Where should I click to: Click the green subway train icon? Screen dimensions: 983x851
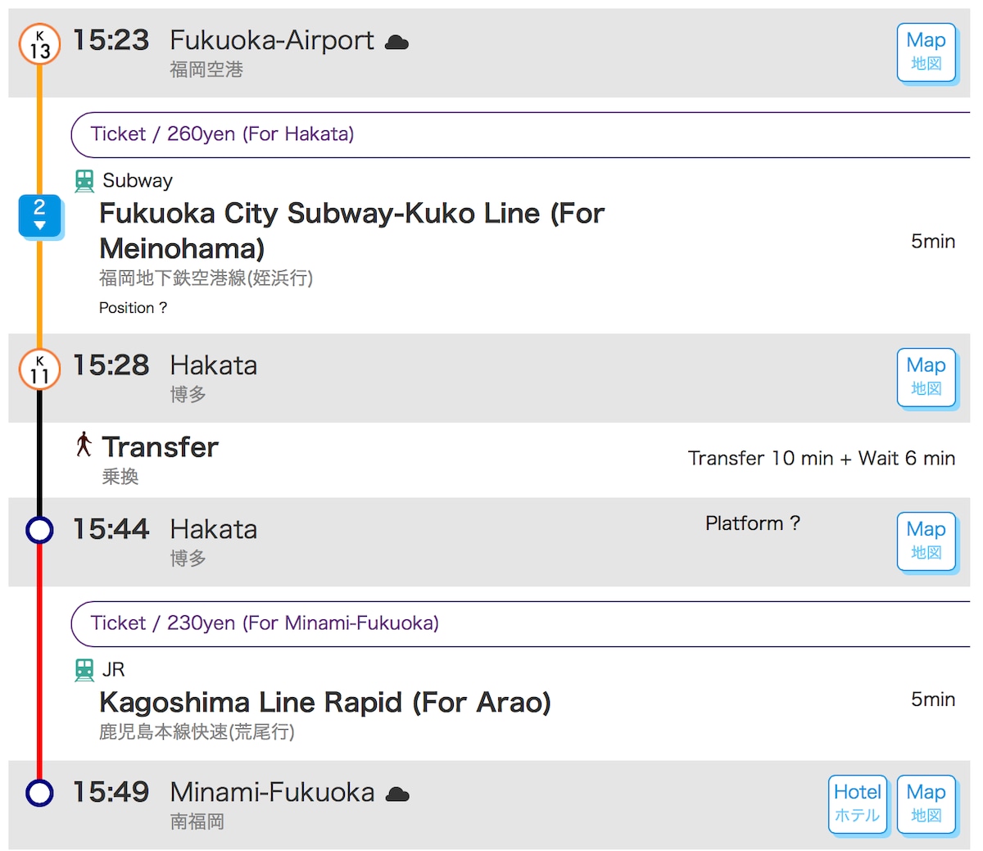click(x=84, y=181)
